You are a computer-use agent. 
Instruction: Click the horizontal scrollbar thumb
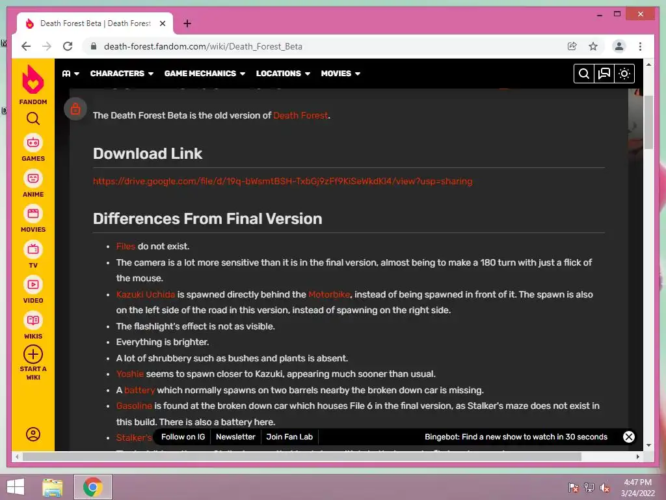[302, 456]
